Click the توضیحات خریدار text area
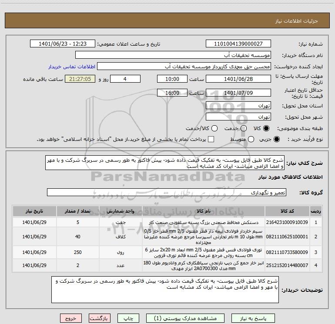Screen dimensions: 335x324 [x=165, y=289]
